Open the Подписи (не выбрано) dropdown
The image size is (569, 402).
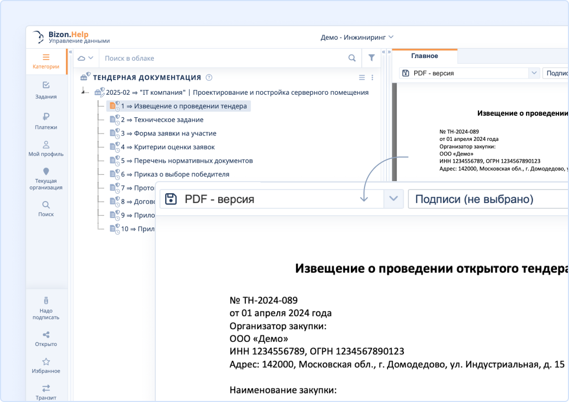point(489,199)
